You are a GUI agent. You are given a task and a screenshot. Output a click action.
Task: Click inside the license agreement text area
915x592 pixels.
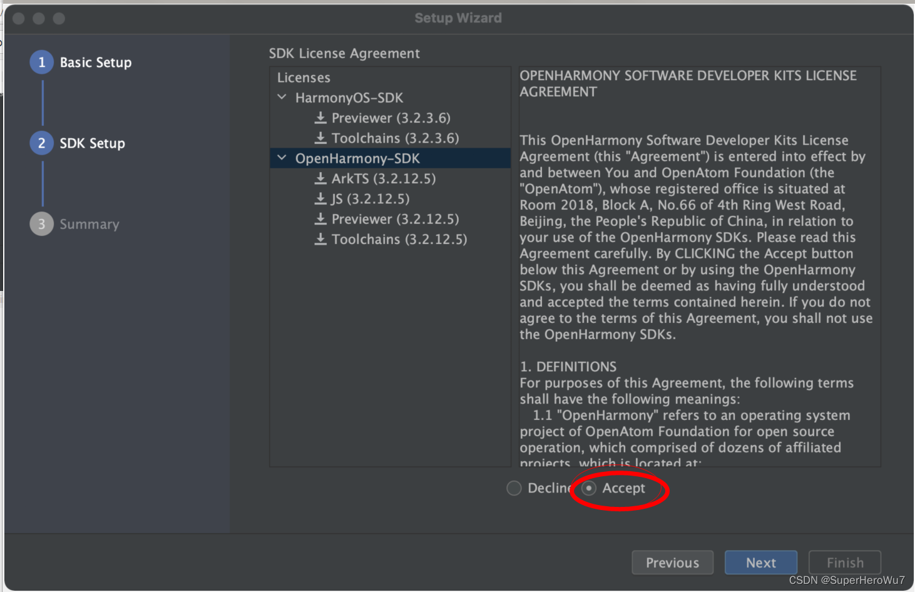click(x=699, y=267)
